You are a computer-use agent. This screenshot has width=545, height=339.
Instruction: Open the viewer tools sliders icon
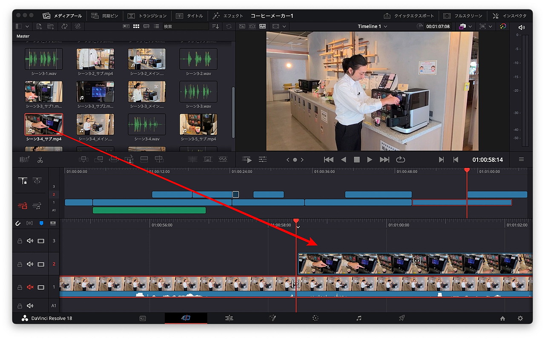click(x=263, y=160)
